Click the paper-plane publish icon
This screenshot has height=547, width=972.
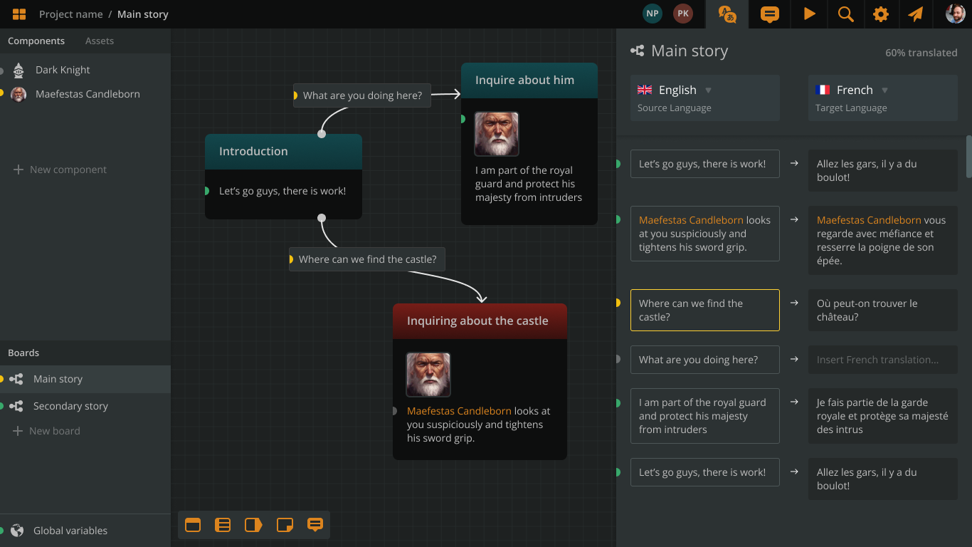pos(916,14)
